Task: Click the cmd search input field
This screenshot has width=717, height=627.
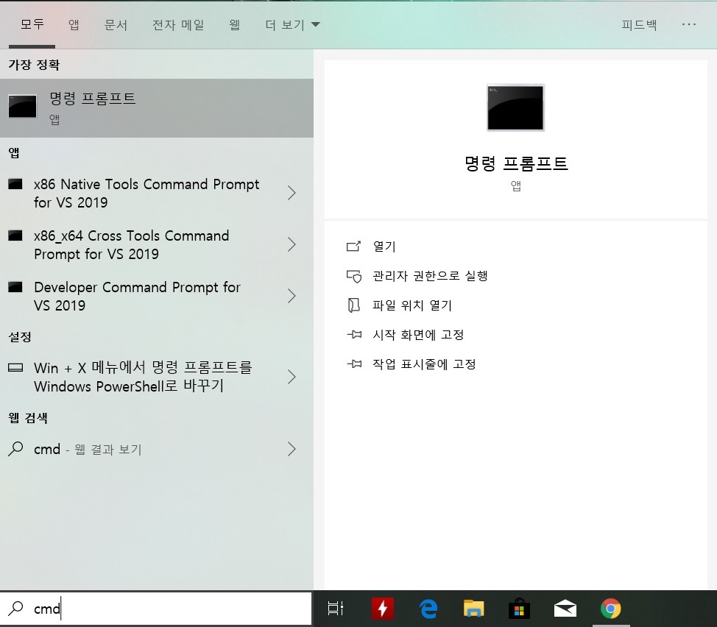Action: point(147,609)
